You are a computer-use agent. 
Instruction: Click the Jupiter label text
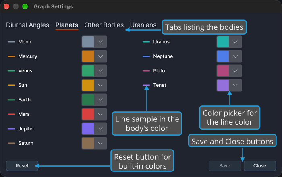click(26, 129)
